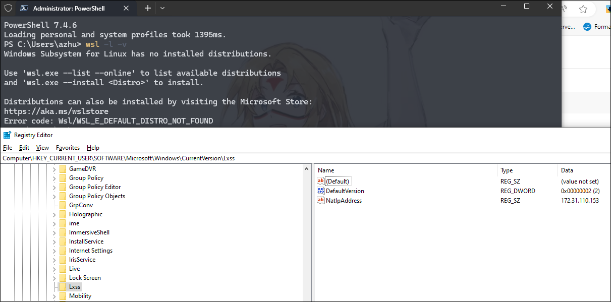
Task: Click the Group Policy folder icon
Action: coord(63,178)
